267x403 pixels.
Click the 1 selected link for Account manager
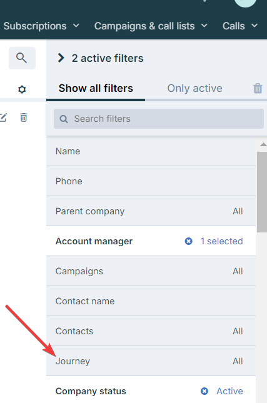[221, 241]
